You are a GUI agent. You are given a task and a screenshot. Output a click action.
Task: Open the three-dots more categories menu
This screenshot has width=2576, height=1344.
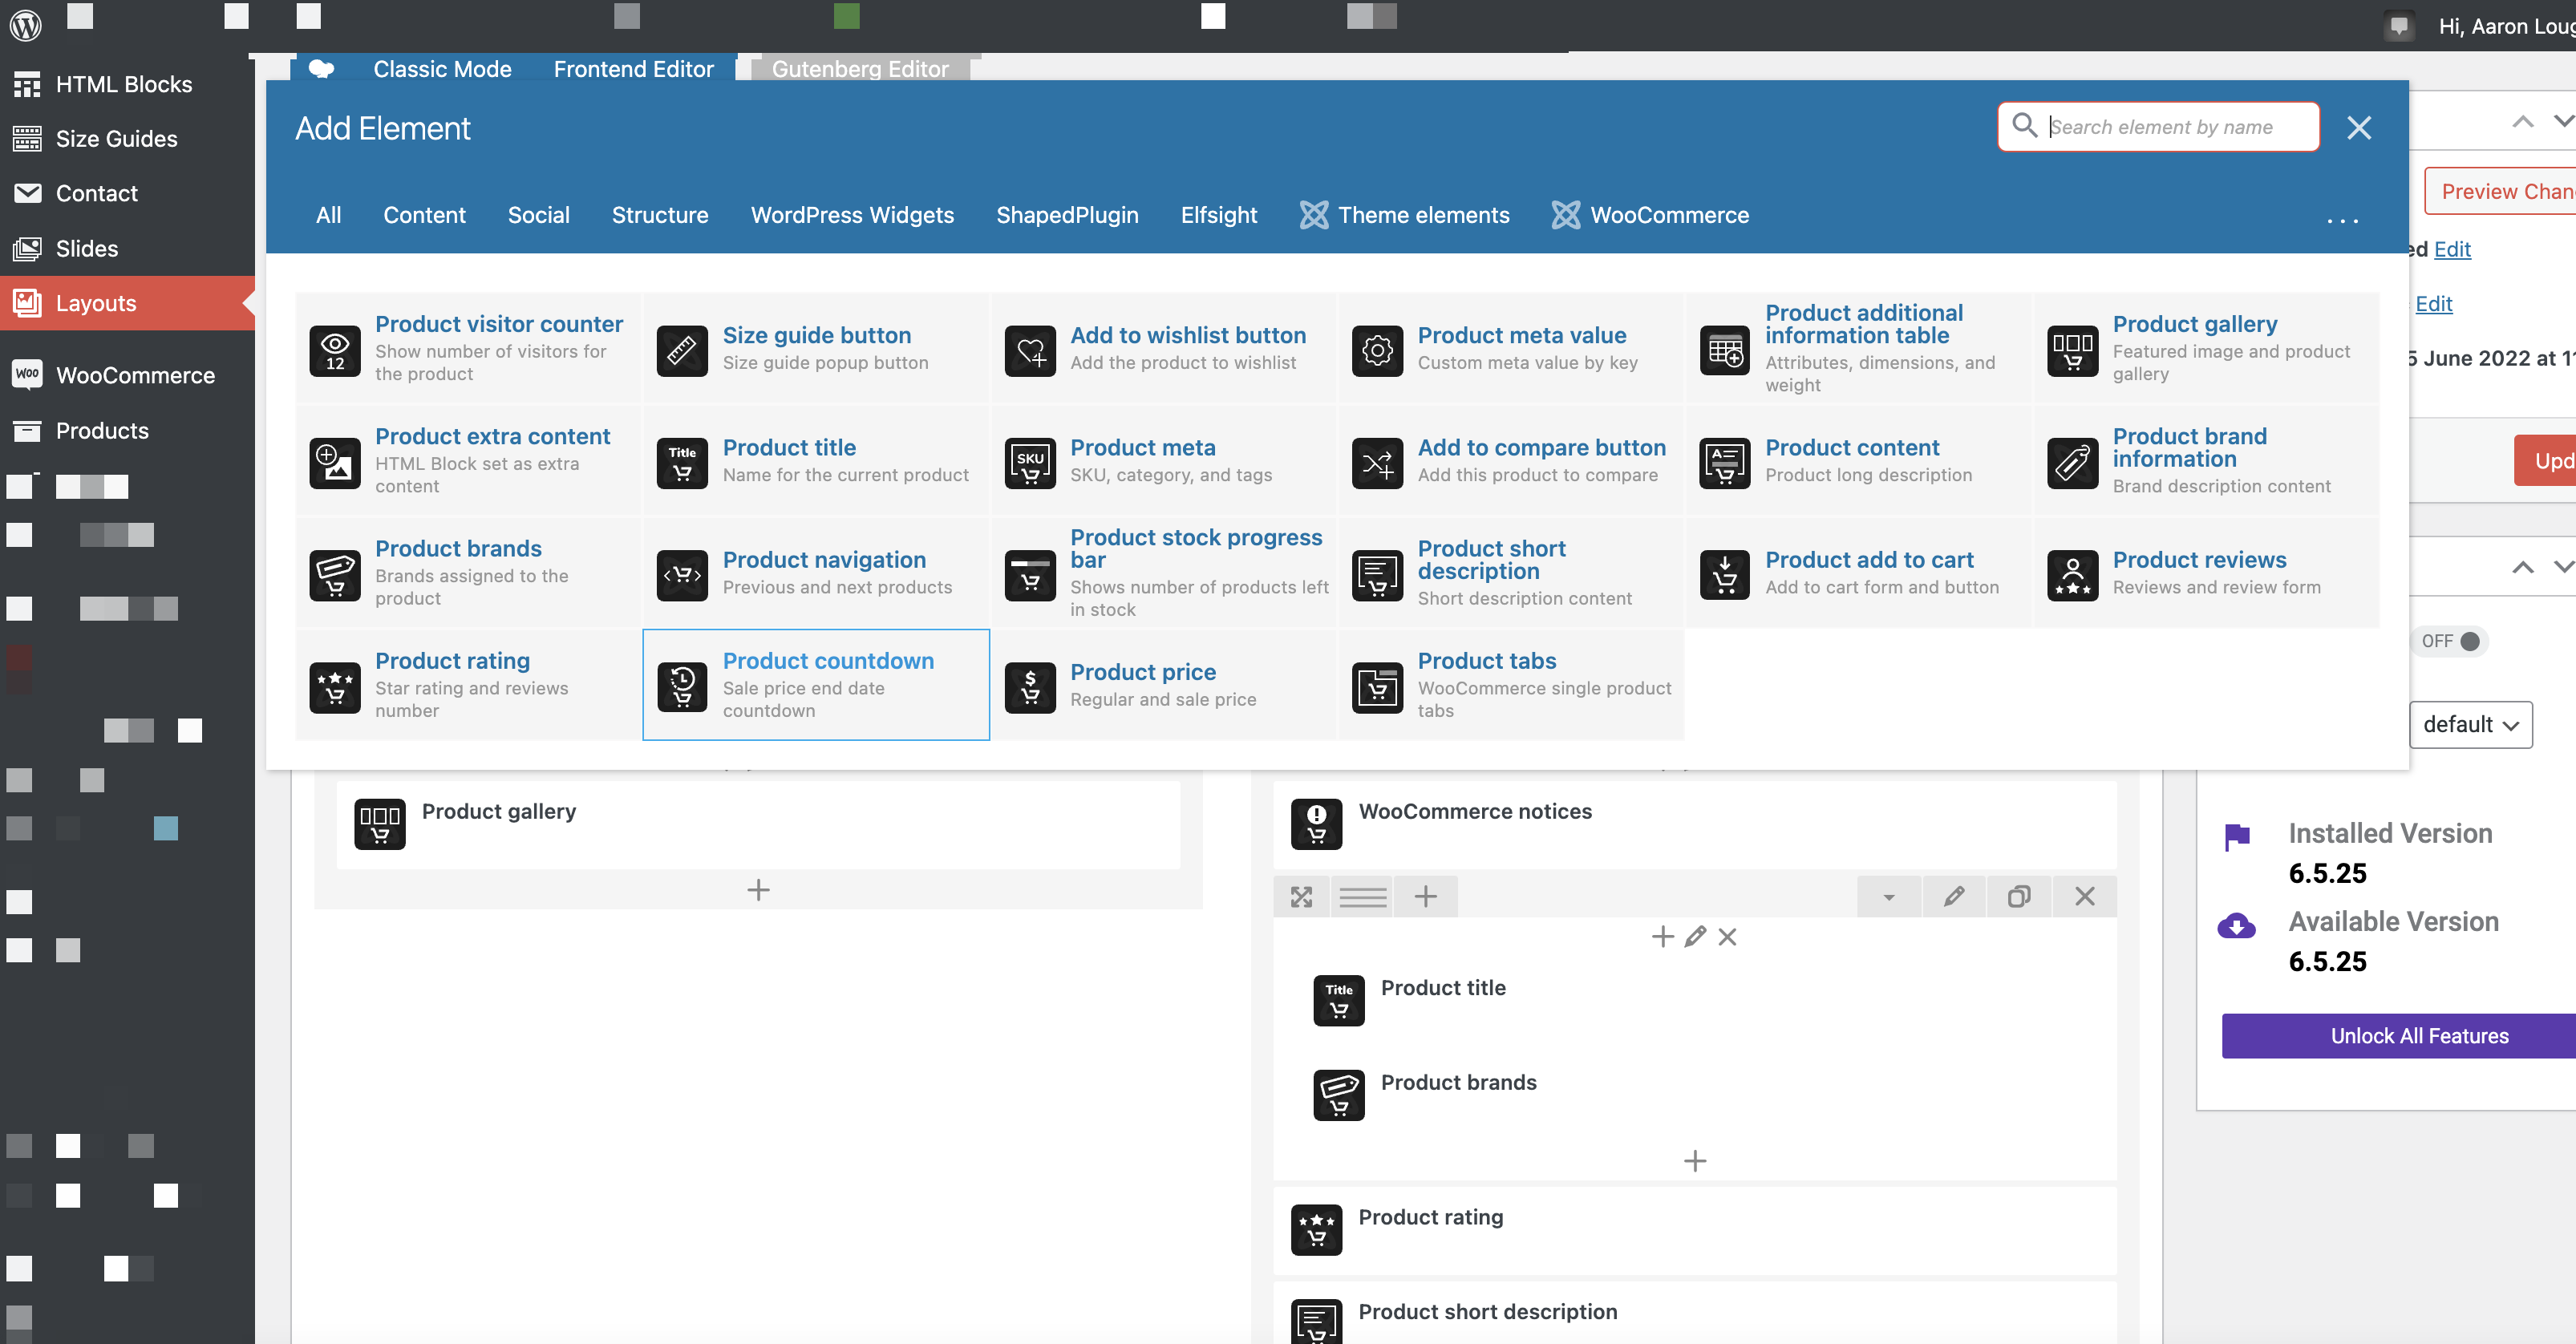2341,219
